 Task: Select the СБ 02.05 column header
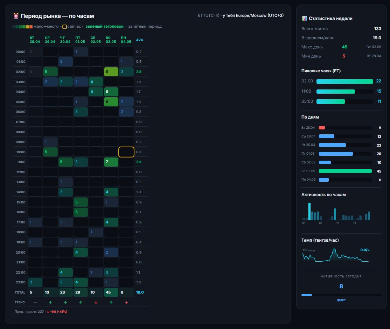[96, 40]
